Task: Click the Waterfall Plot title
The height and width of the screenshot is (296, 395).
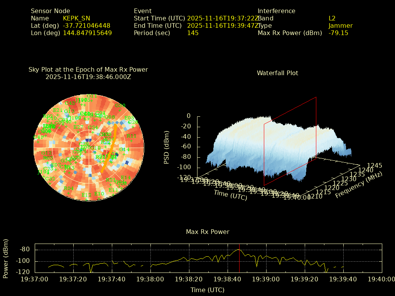Action: click(x=277, y=73)
